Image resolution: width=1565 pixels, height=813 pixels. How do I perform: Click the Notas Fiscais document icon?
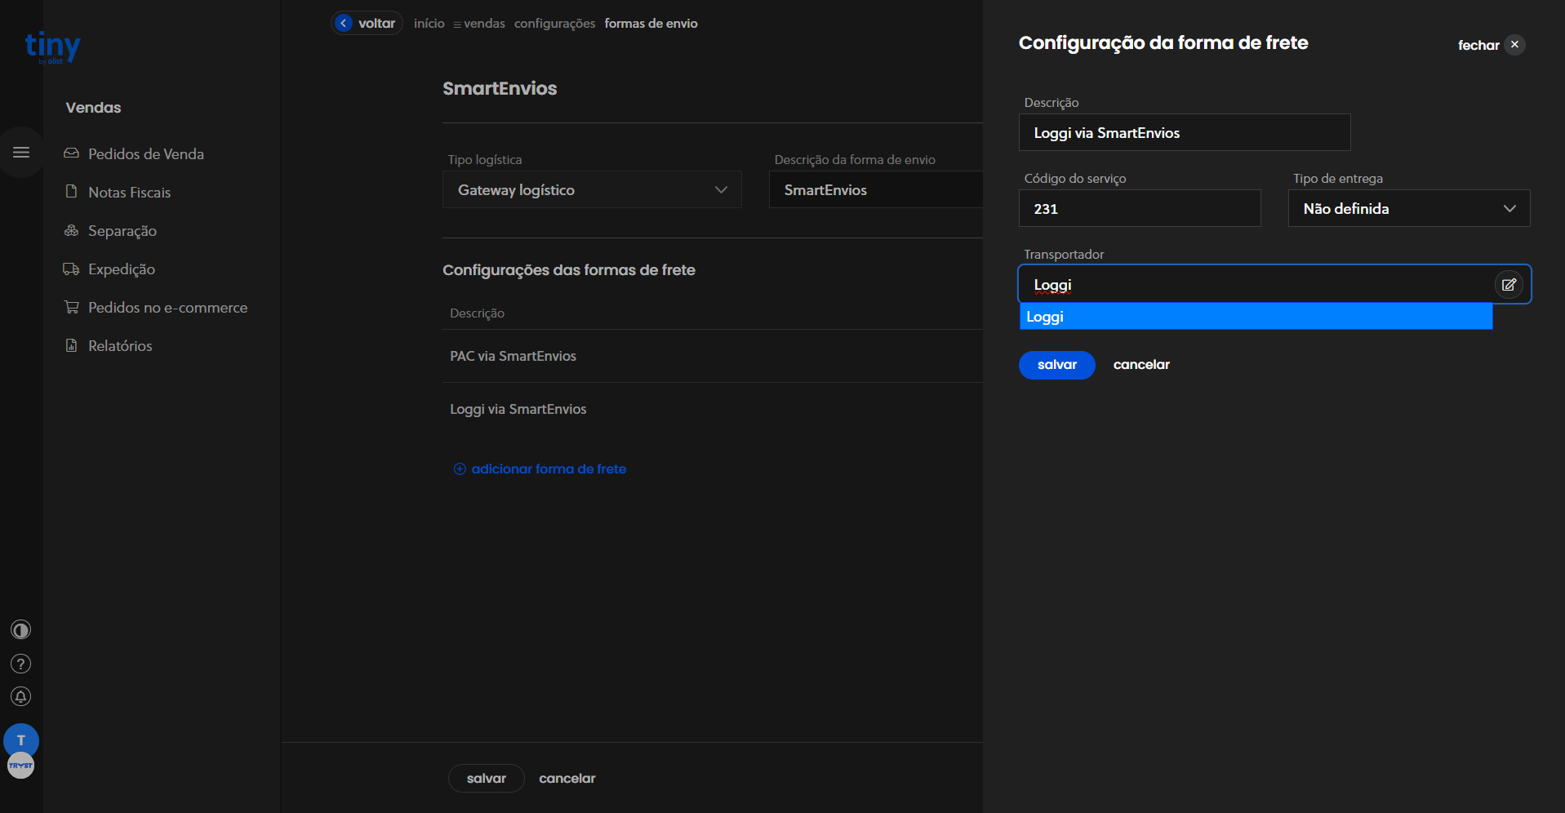(x=72, y=192)
